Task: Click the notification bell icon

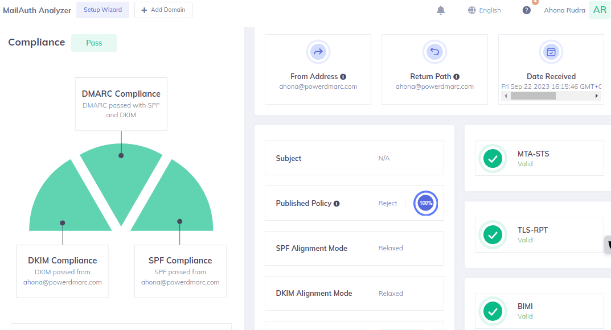Action: 441,10
